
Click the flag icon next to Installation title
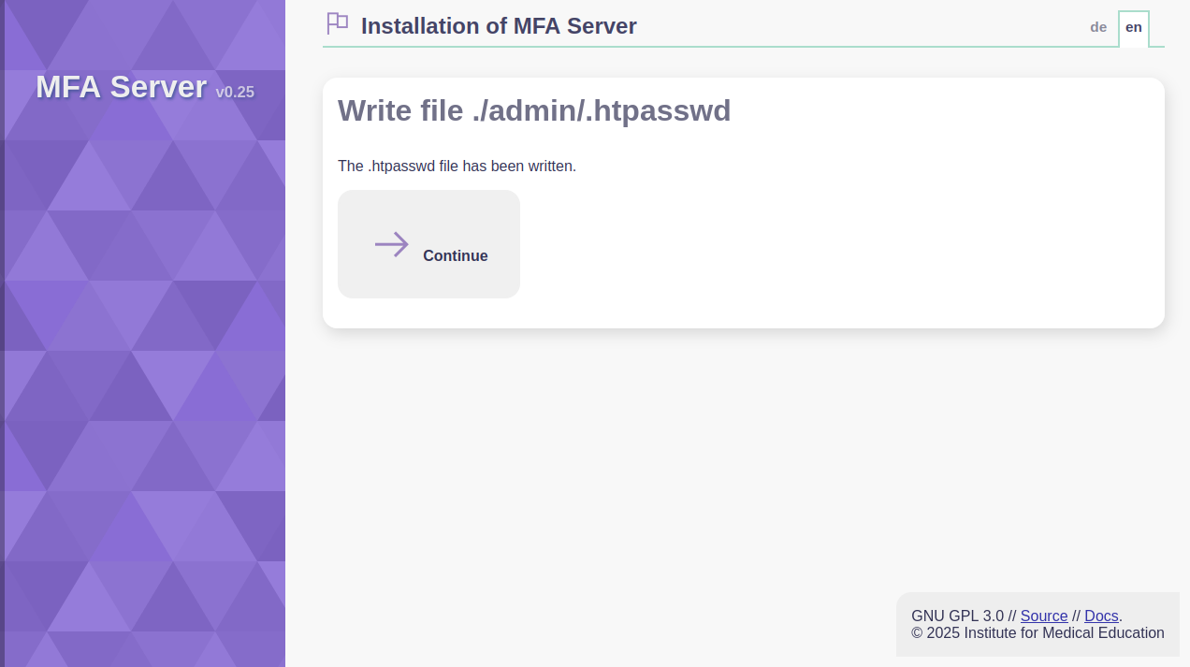[x=338, y=23]
